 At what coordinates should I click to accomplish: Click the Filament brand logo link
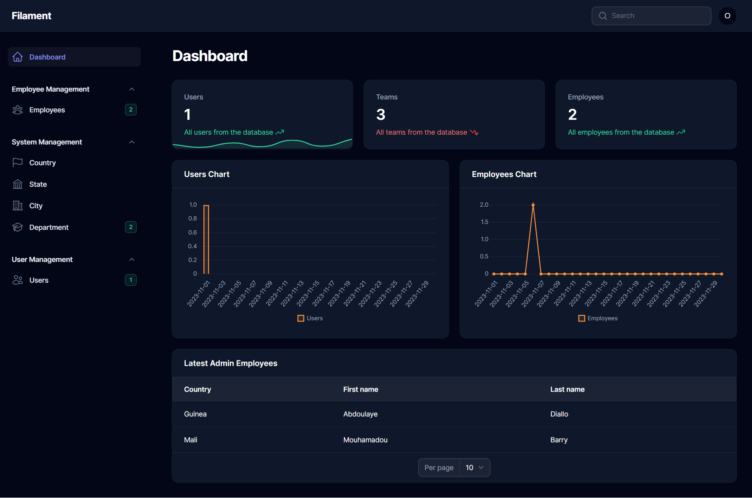(x=31, y=16)
